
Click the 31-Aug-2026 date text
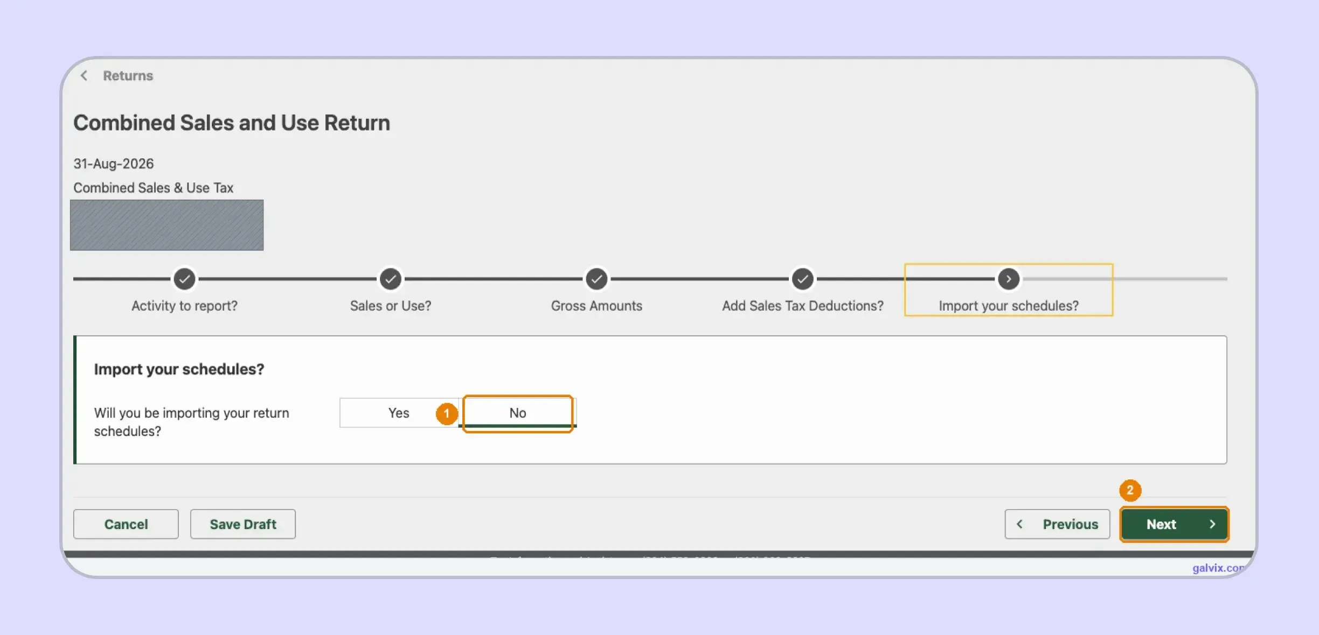click(114, 164)
